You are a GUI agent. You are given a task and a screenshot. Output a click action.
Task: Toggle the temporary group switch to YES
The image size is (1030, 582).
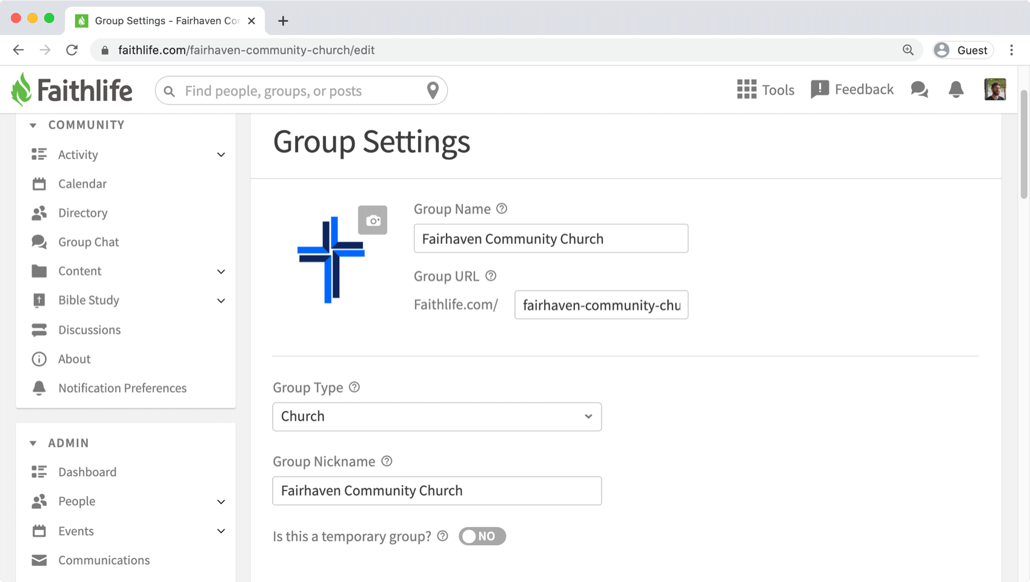click(x=482, y=536)
